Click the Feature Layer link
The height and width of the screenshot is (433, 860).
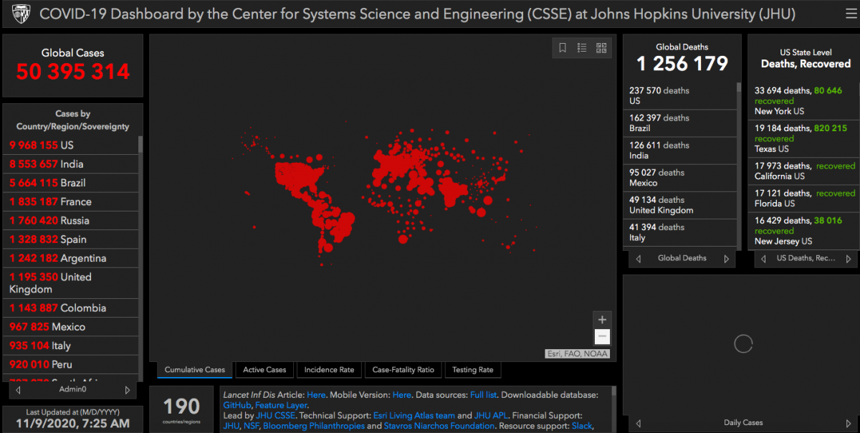click(x=282, y=405)
